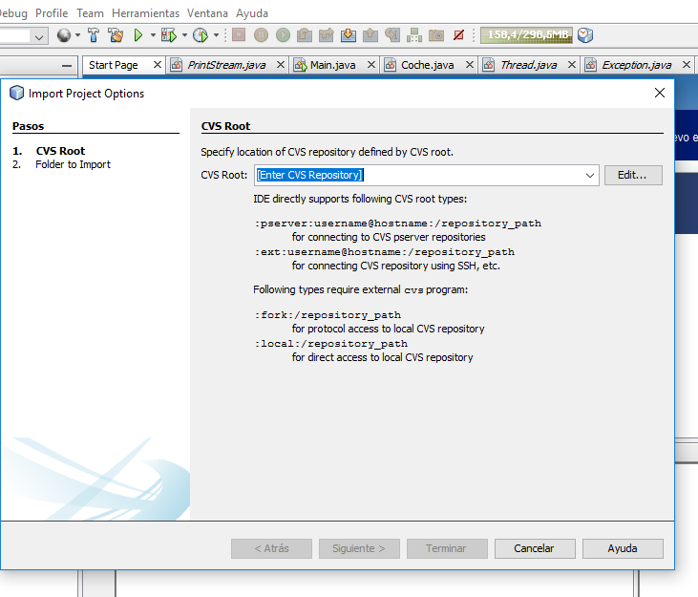Run the project with green play icon
The image size is (698, 597).
(x=138, y=35)
